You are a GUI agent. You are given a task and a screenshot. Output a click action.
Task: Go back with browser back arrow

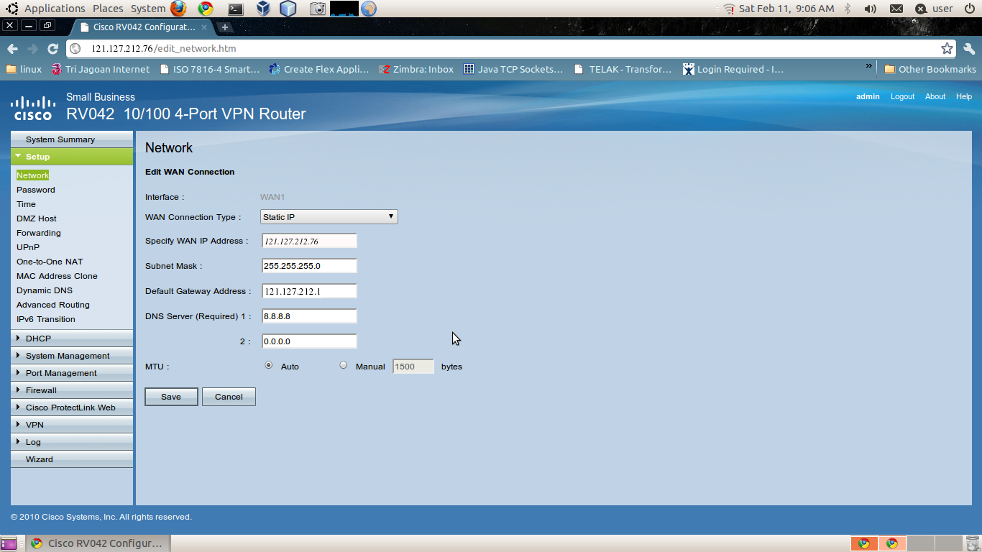pos(12,49)
